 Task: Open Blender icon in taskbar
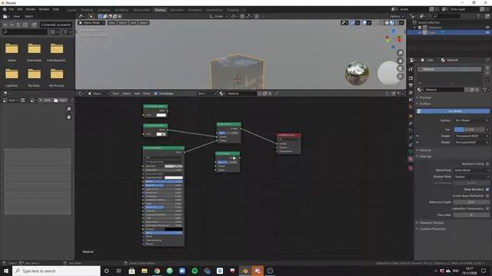pos(245,271)
